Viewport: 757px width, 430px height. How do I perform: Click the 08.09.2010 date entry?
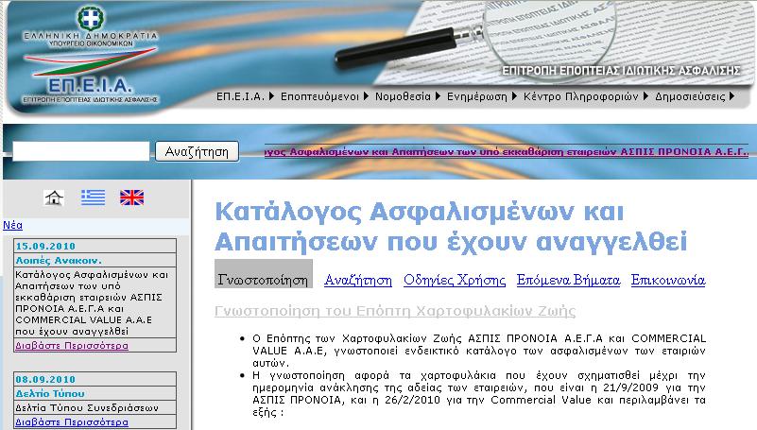(x=45, y=379)
